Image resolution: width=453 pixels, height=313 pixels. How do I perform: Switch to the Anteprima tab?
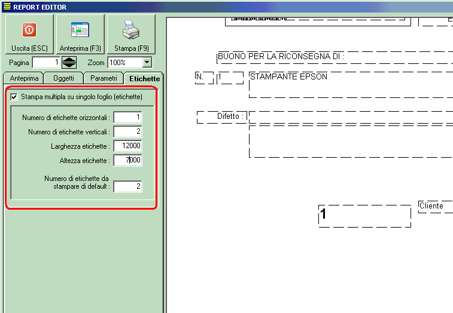click(x=24, y=78)
